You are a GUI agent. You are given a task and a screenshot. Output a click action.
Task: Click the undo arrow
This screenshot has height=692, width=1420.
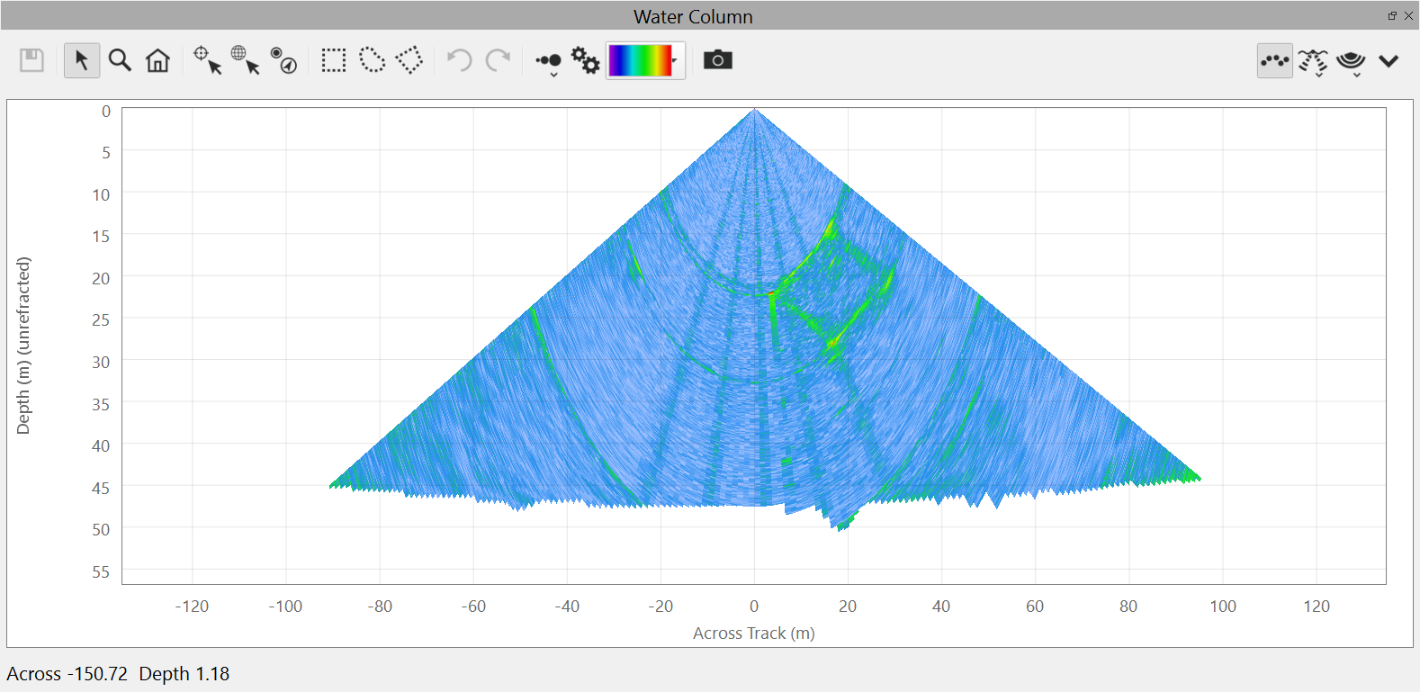point(460,60)
